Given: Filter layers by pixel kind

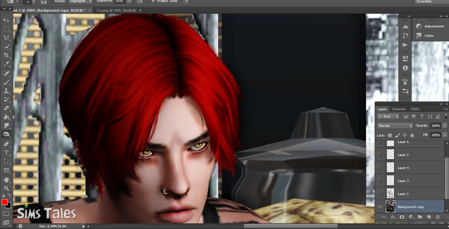Looking at the screenshot, I should tap(406, 117).
